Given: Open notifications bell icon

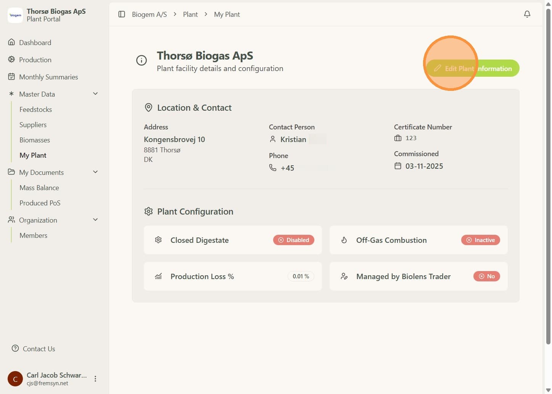Looking at the screenshot, I should (527, 14).
